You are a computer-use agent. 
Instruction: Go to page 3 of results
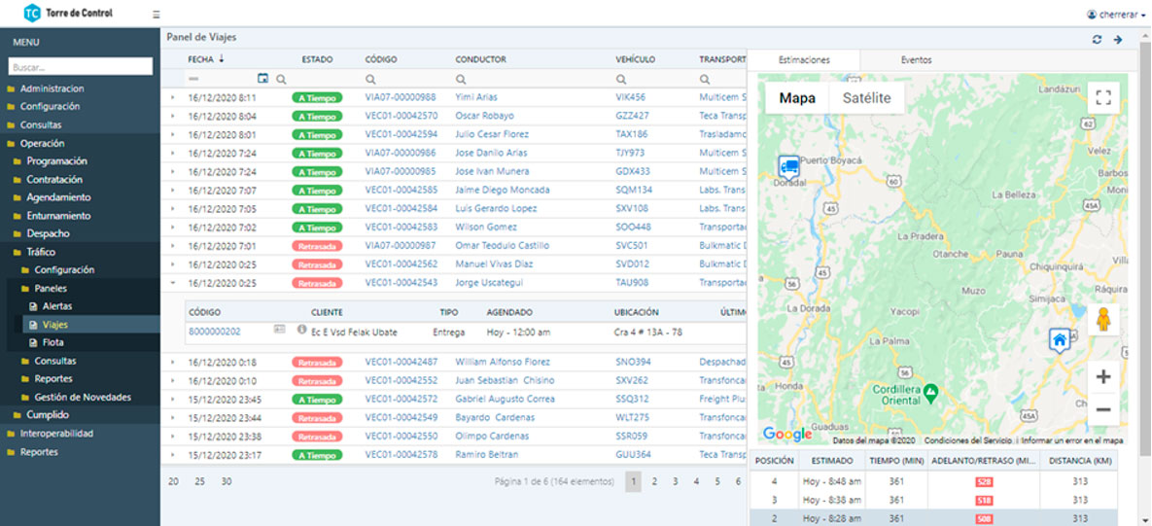tap(675, 481)
